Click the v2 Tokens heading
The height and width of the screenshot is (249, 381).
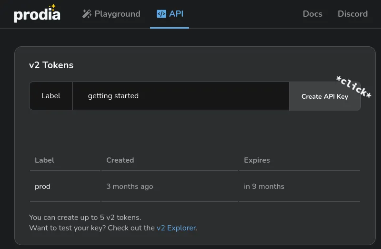[x=51, y=65]
